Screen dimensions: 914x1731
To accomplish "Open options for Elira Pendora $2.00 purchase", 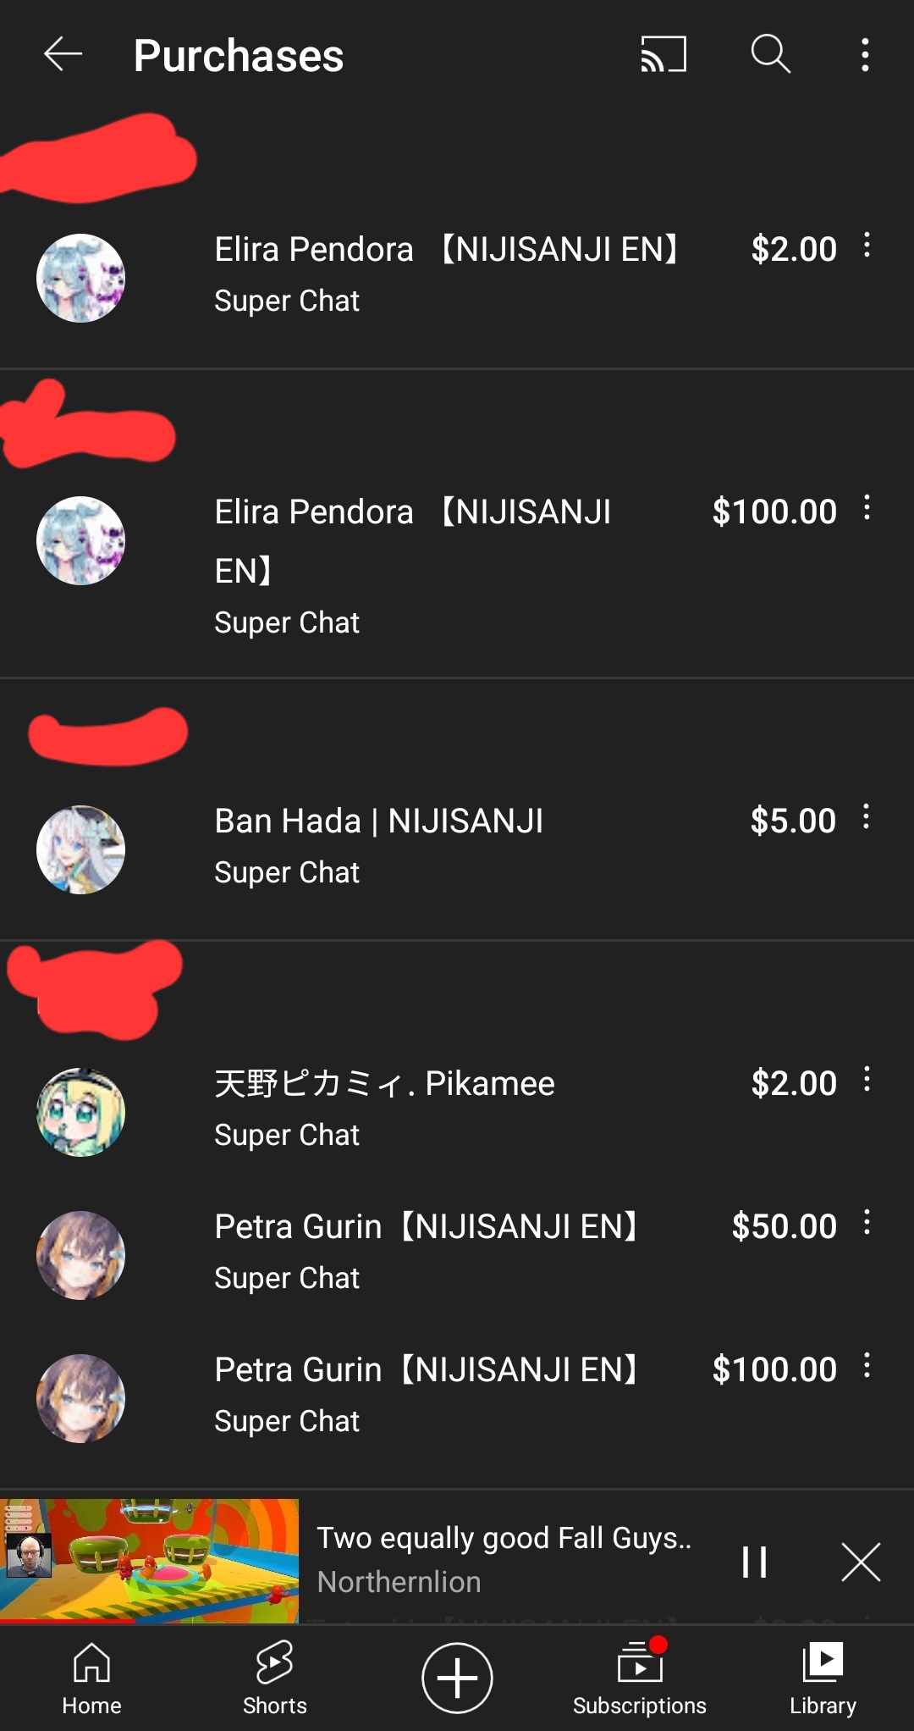I will click(867, 246).
